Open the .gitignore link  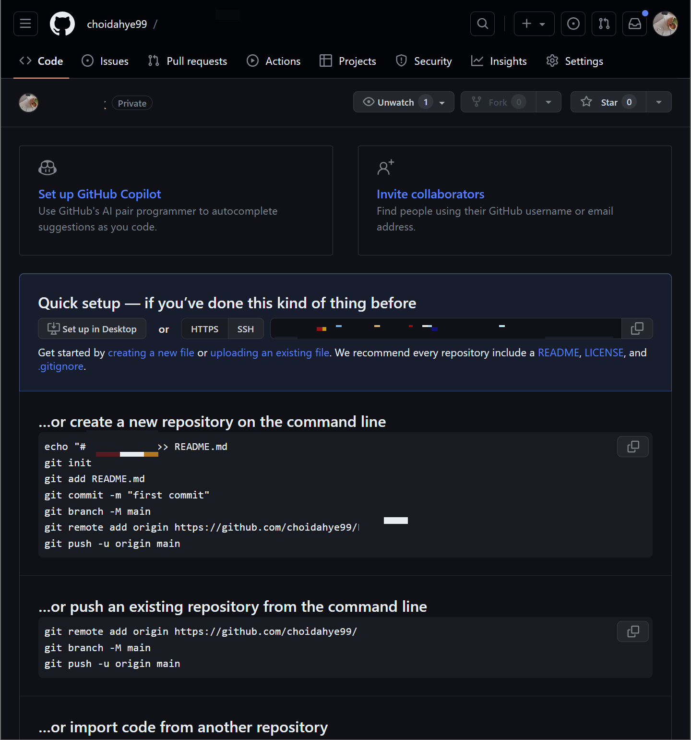61,366
